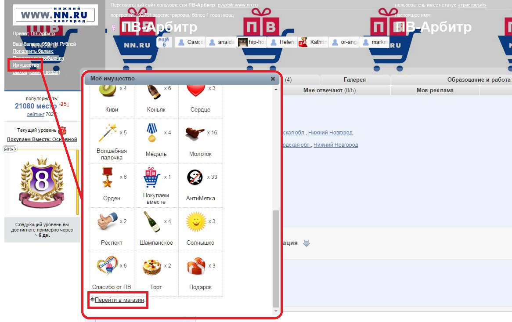The width and height of the screenshot is (512, 322).
Task: Open the Мне отвечают (0/5) tab
Action: (329, 90)
